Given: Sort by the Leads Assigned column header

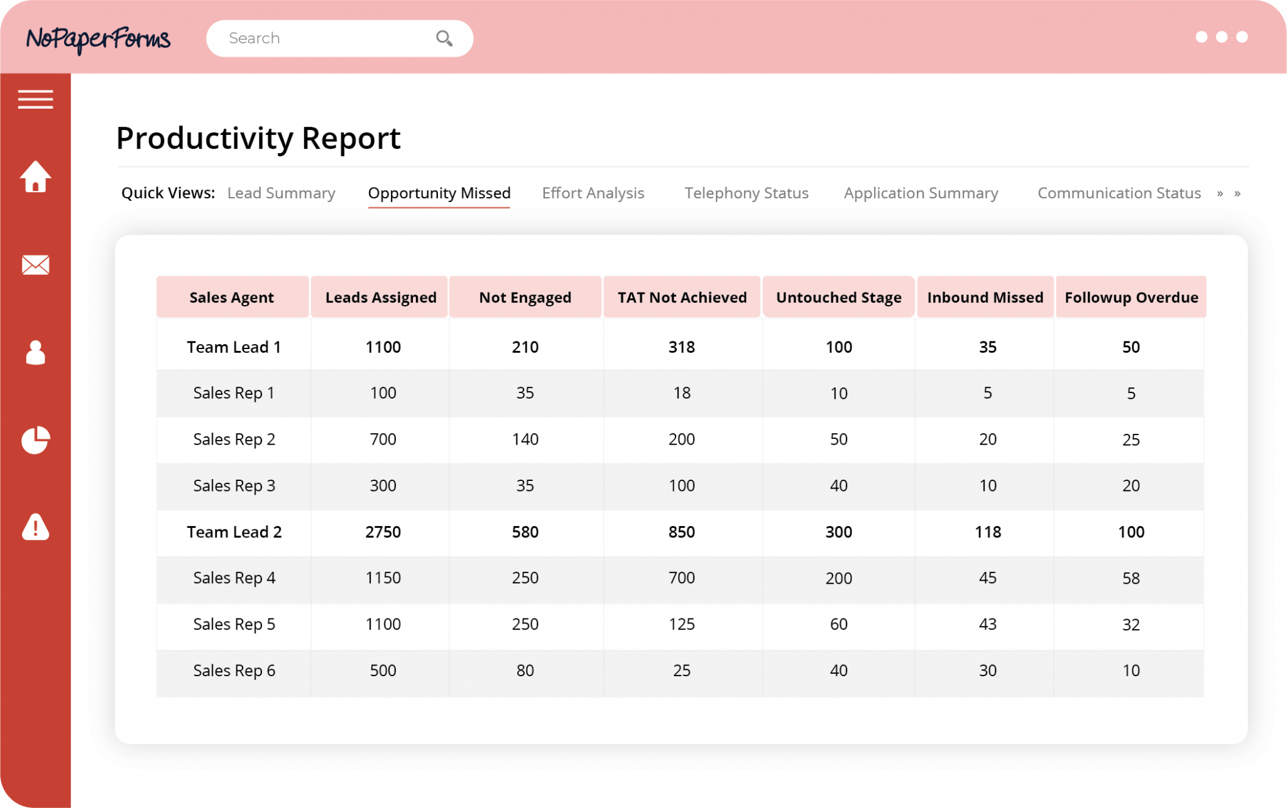Looking at the screenshot, I should (380, 297).
